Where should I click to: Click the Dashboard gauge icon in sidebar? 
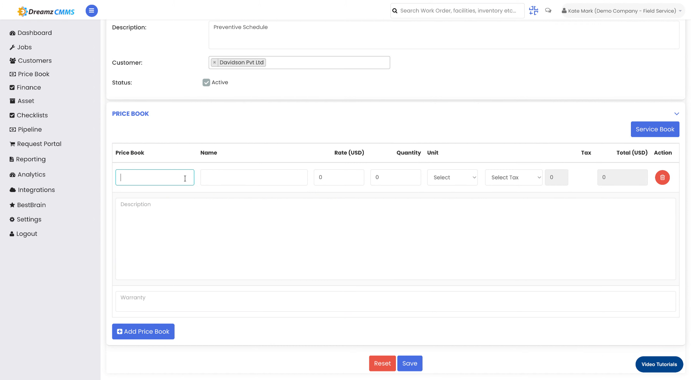pyautogui.click(x=13, y=33)
